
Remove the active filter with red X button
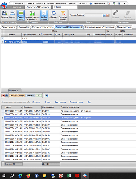[3, 96]
